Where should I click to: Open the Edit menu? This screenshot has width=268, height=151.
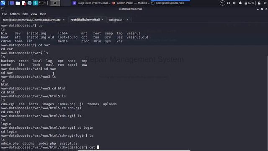pos(25,14)
